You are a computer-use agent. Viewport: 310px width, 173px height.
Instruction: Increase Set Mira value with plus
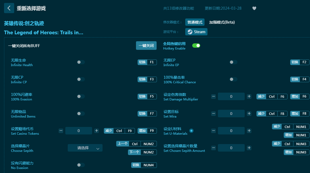click(249, 114)
